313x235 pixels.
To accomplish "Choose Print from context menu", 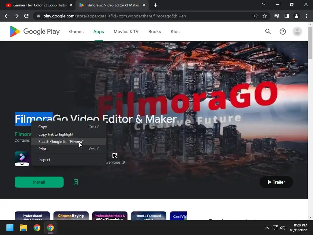I will coord(69,149).
